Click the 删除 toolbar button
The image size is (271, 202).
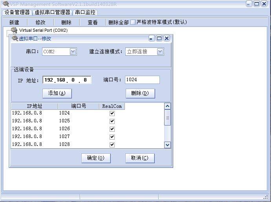[66, 22]
